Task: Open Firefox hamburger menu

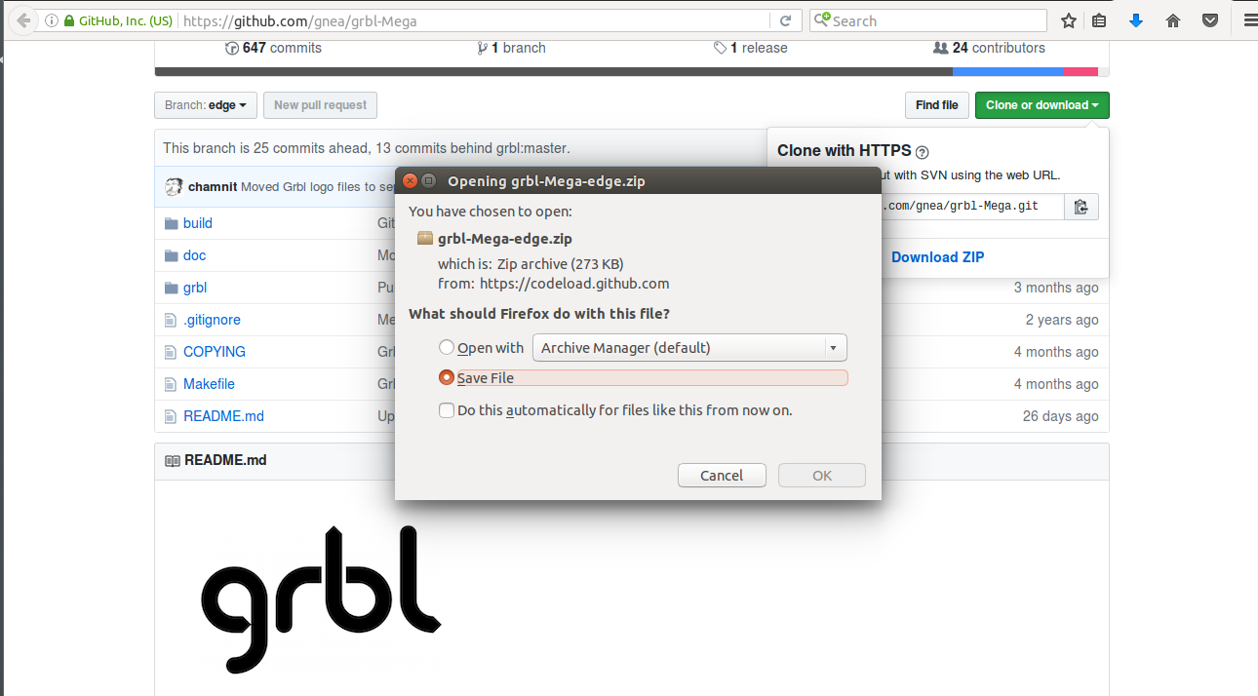Action: [1247, 20]
